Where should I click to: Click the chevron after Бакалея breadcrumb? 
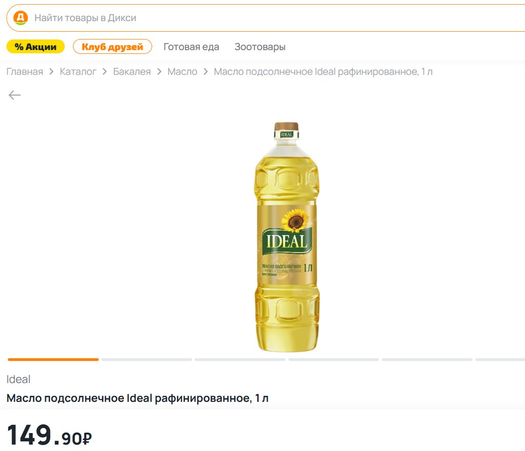point(159,72)
